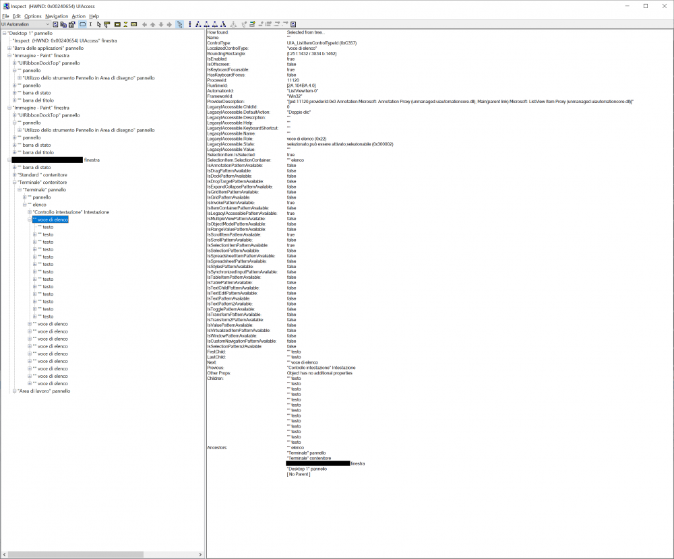Click the last icon on the toolbar
The width and height of the screenshot is (674, 559).
tap(293, 24)
